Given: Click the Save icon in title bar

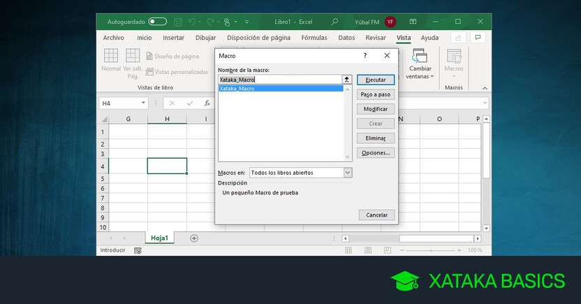Looking at the screenshot, I should click(x=178, y=22).
